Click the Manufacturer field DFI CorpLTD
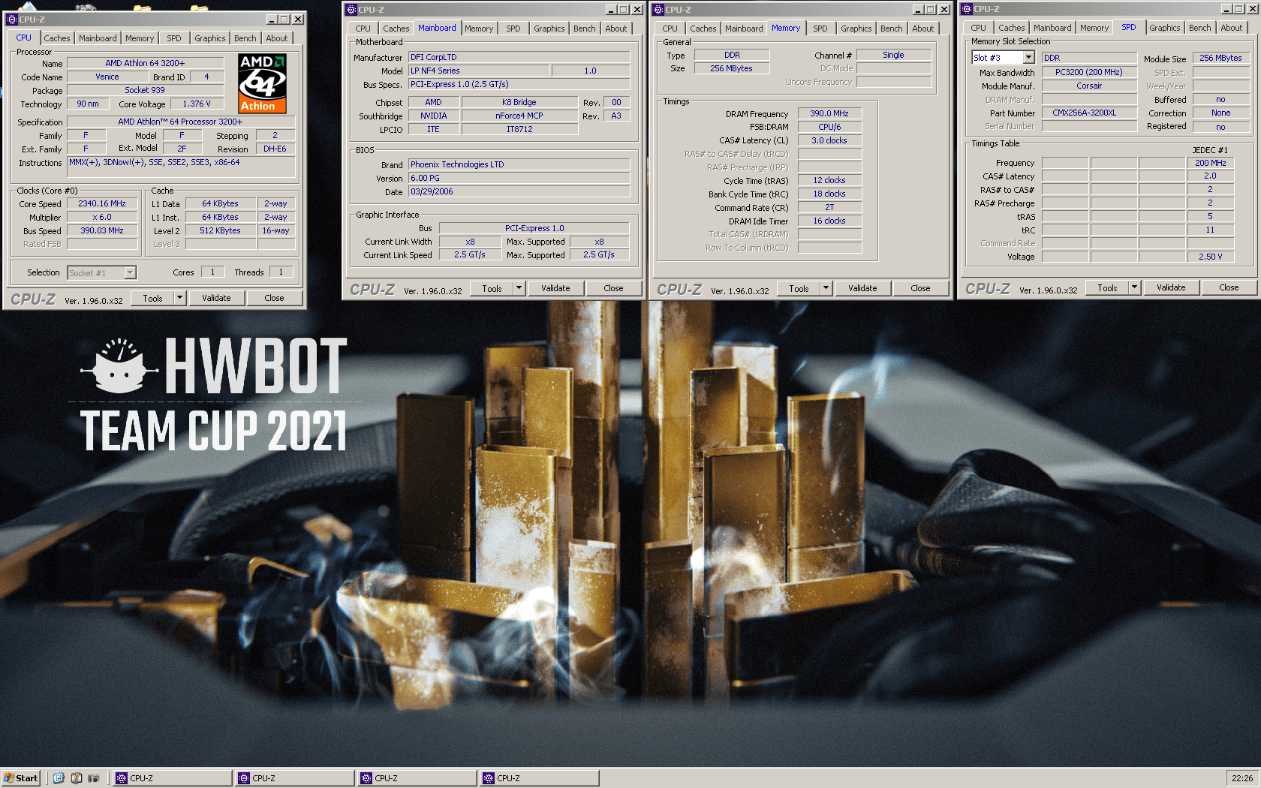1261x788 pixels. [x=519, y=57]
